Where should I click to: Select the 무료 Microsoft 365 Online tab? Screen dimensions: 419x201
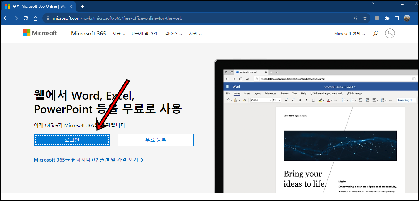39,6
